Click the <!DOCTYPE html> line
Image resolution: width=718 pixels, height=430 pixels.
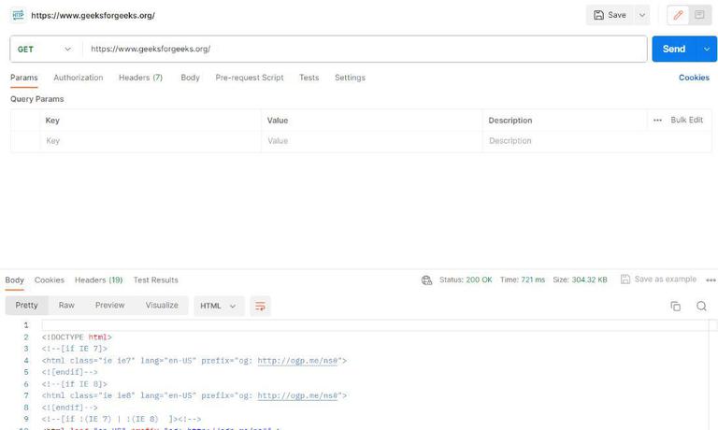[x=77, y=337]
